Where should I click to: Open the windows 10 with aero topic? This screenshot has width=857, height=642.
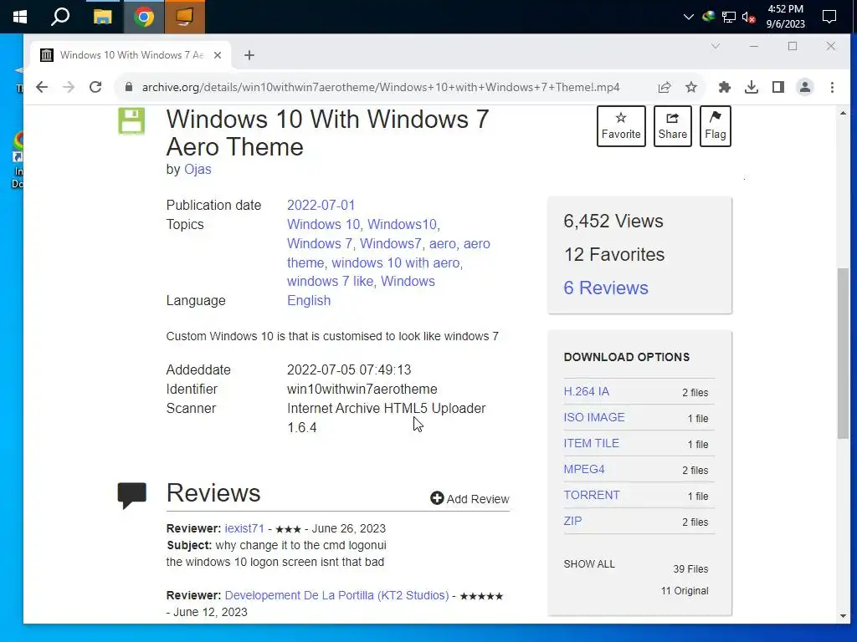pos(396,262)
